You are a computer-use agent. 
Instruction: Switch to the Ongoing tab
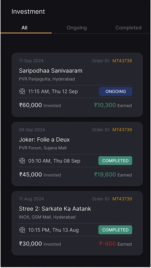[x=77, y=28]
